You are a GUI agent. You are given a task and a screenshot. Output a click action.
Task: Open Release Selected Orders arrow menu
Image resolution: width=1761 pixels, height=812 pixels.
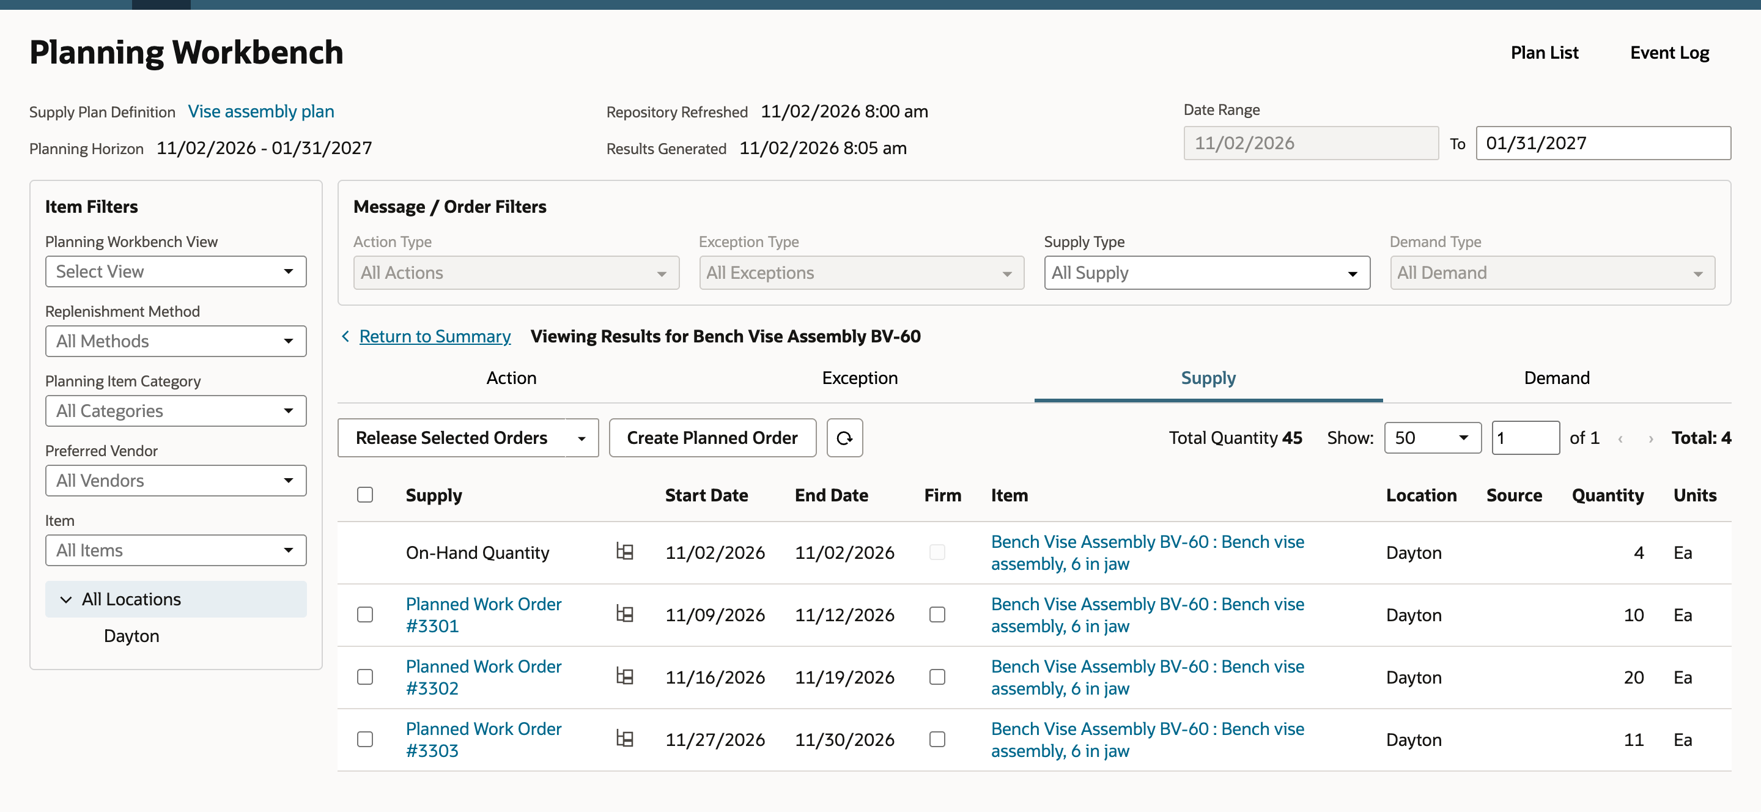click(581, 438)
